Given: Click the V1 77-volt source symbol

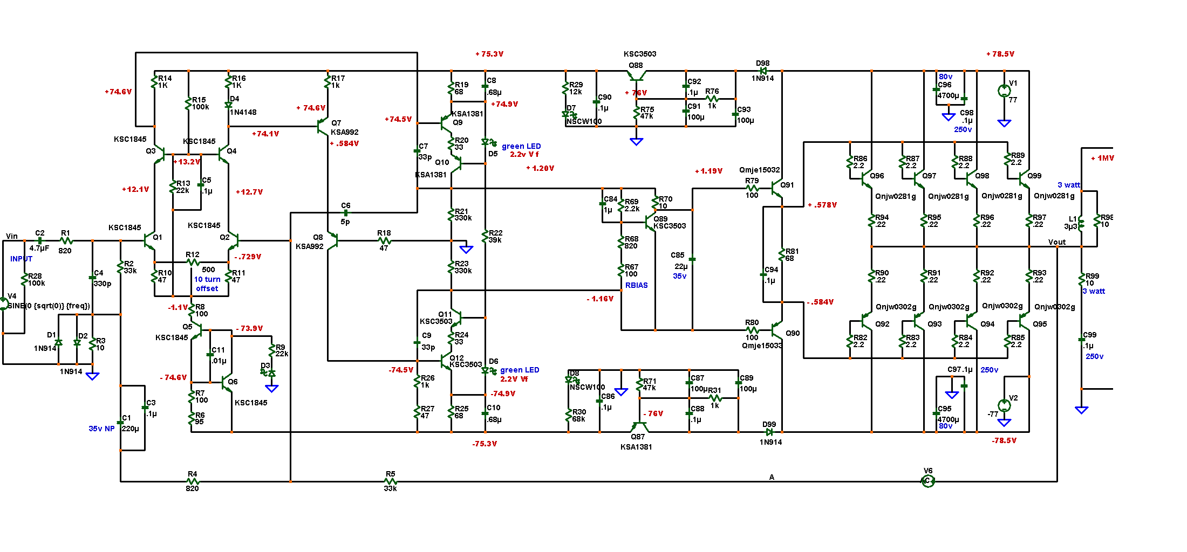Looking at the screenshot, I should (1004, 91).
